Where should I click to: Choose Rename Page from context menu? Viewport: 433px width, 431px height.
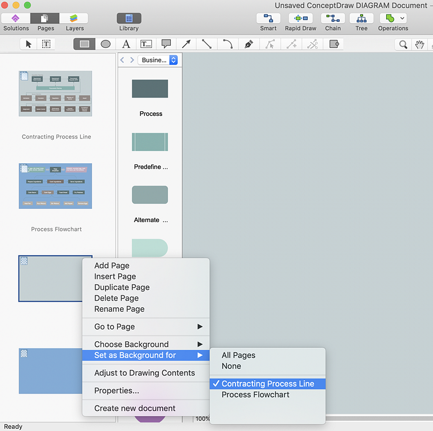tap(119, 309)
